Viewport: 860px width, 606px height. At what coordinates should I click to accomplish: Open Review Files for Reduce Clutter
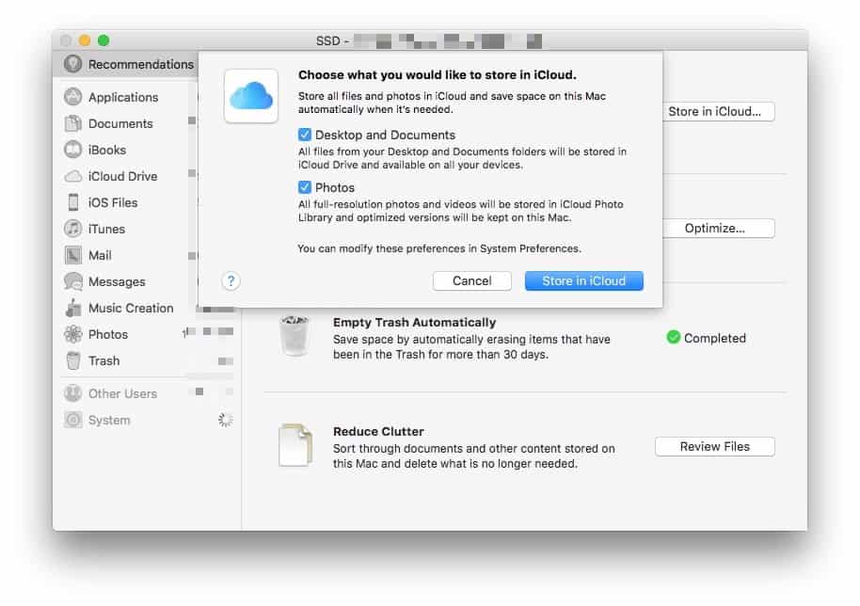pyautogui.click(x=714, y=446)
